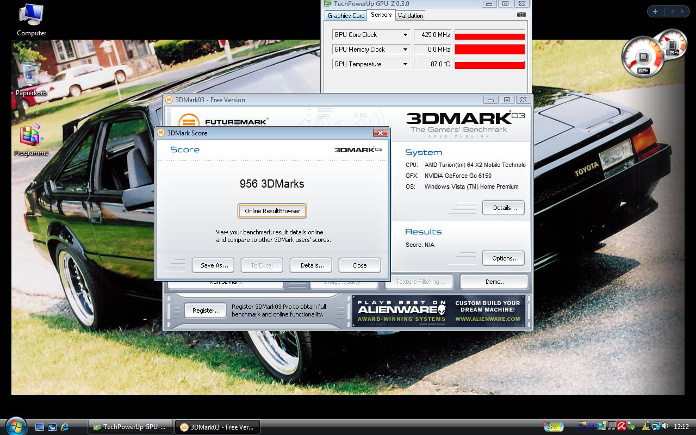Click the Windows Start orb

pyautogui.click(x=15, y=426)
